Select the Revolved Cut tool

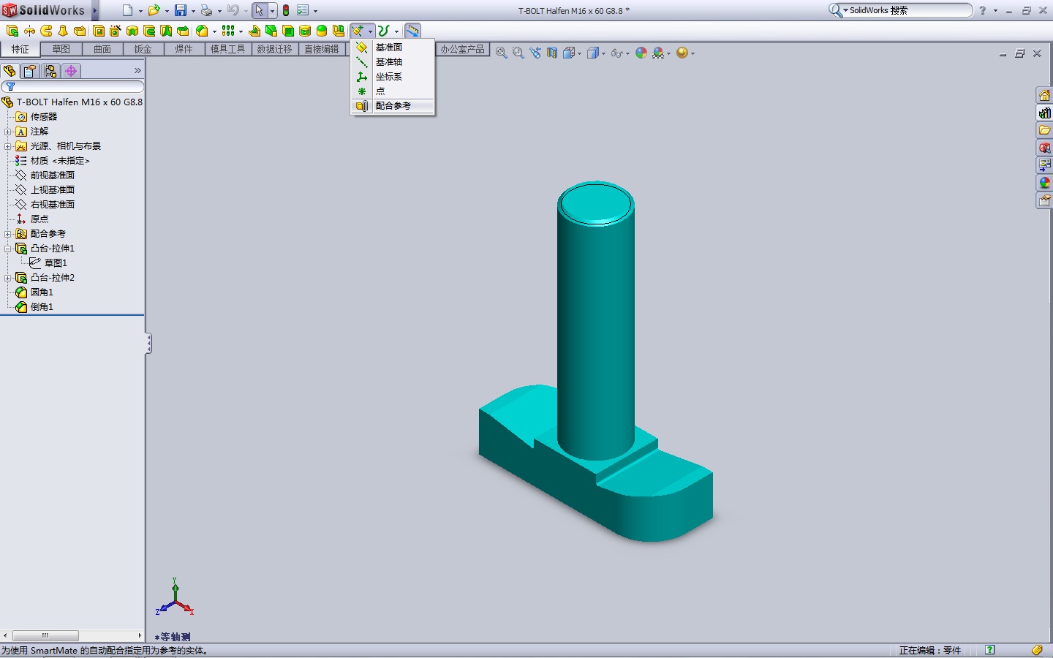tap(132, 31)
